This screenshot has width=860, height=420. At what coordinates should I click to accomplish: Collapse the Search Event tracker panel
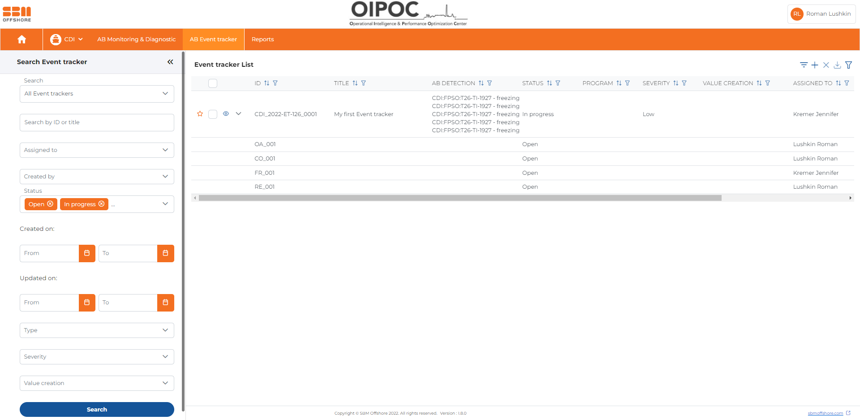tap(170, 62)
